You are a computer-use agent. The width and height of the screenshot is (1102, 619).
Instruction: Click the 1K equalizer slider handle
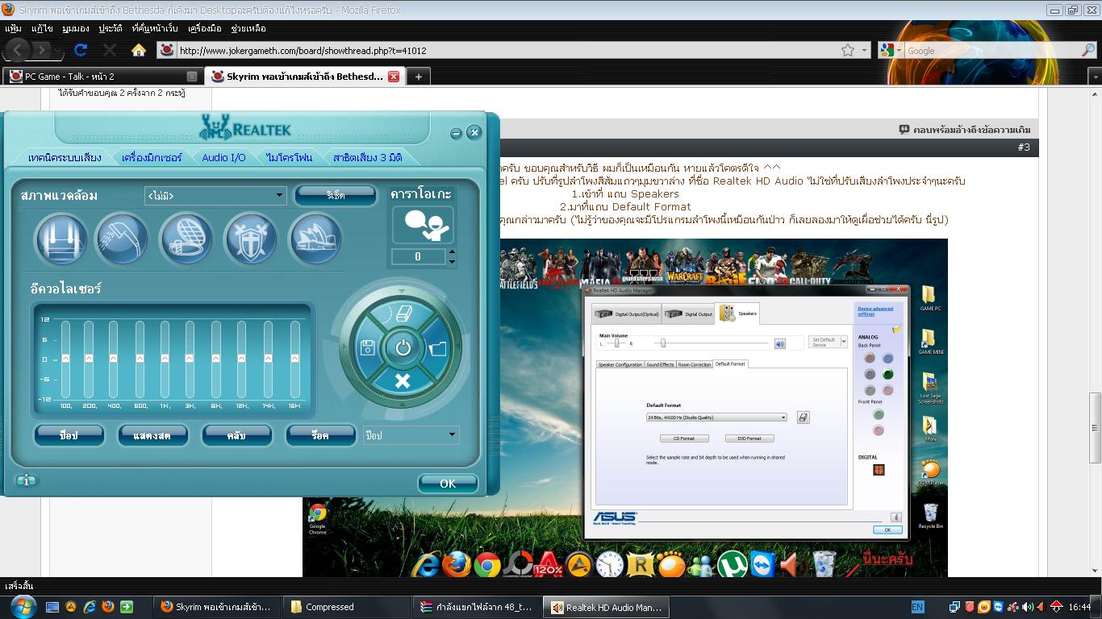pos(165,358)
